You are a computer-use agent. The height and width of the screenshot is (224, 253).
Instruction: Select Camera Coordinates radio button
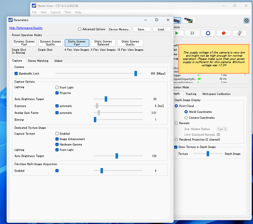tap(186, 118)
